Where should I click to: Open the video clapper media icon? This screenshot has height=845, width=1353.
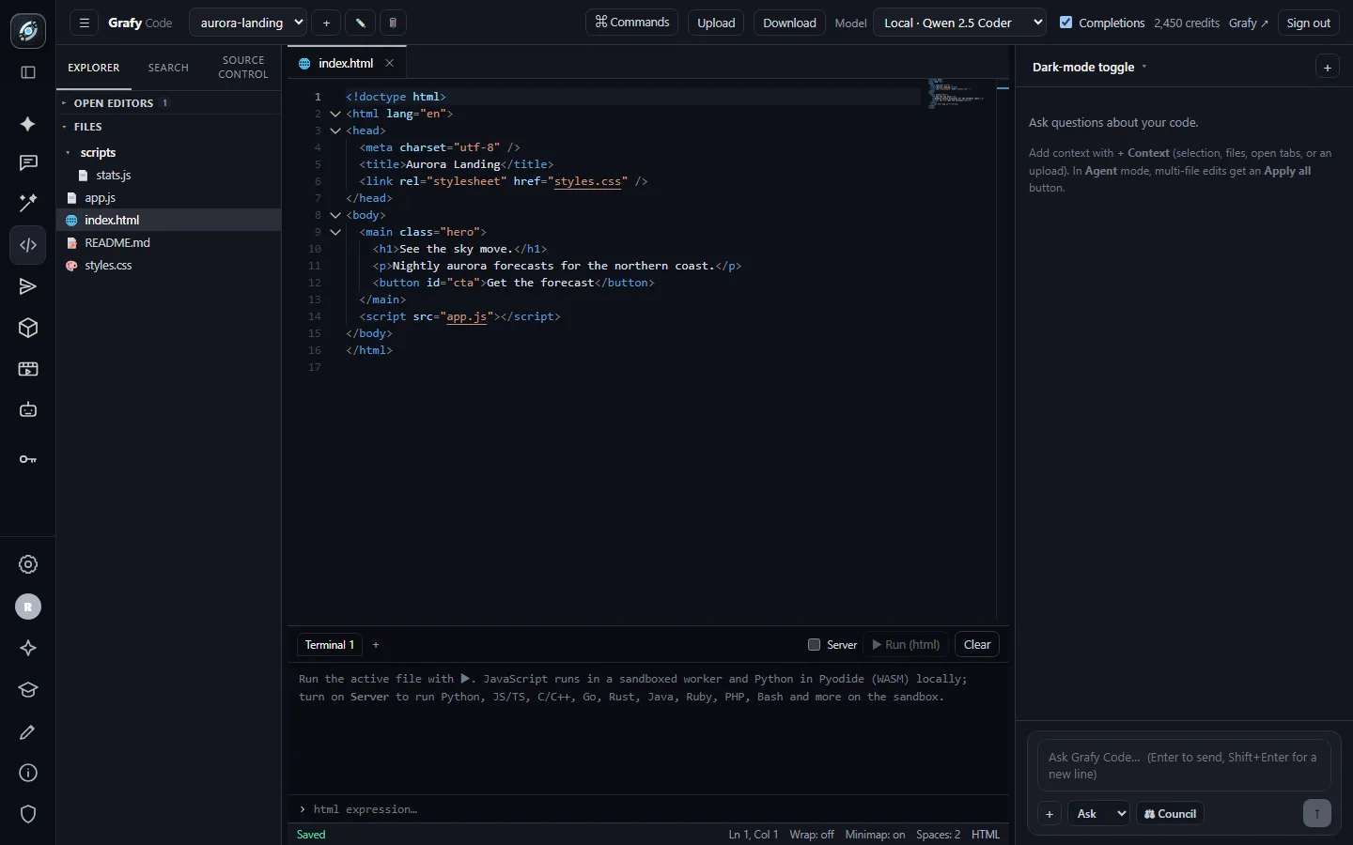(28, 369)
